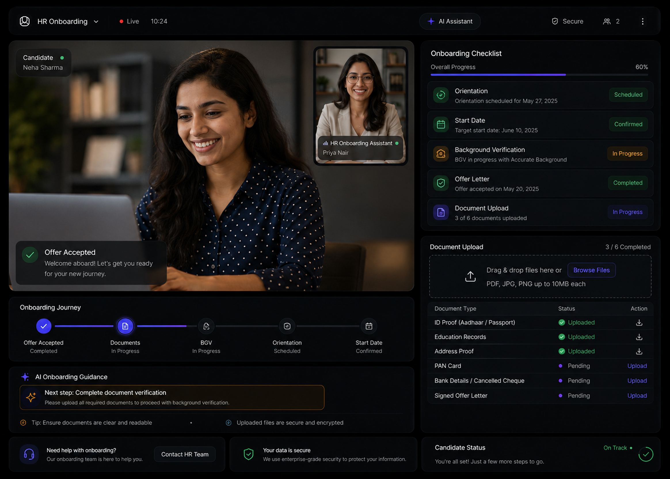Click the Uploaded status for ID Proof
The height and width of the screenshot is (479, 670).
(x=576, y=323)
